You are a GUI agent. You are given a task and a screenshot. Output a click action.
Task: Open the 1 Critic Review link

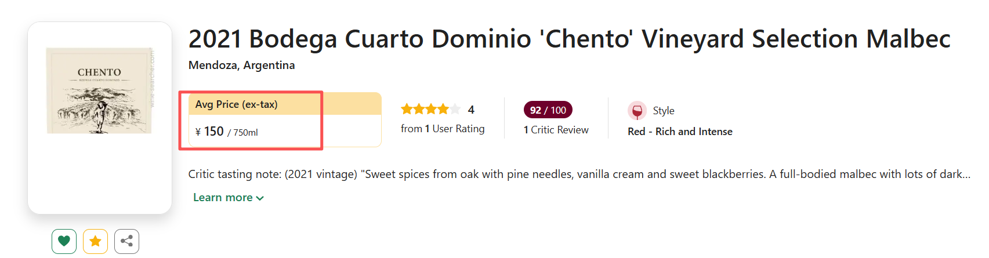coord(556,130)
